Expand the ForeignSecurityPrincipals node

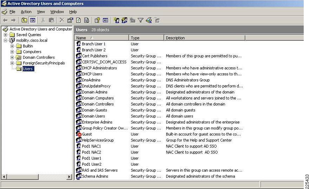pos(12,63)
